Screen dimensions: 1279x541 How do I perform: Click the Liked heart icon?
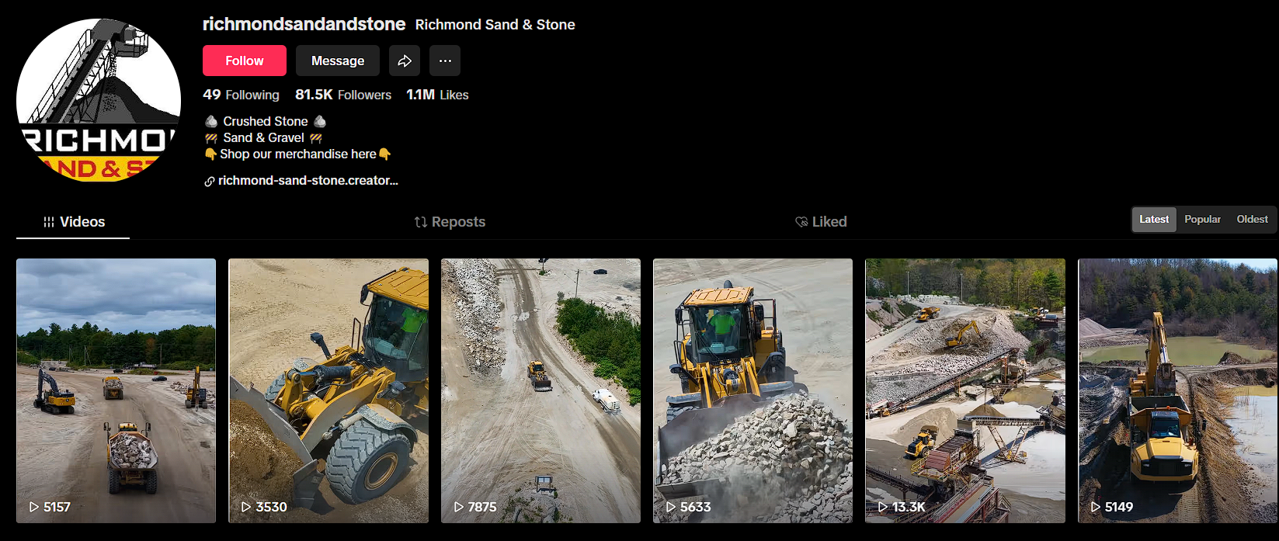801,221
